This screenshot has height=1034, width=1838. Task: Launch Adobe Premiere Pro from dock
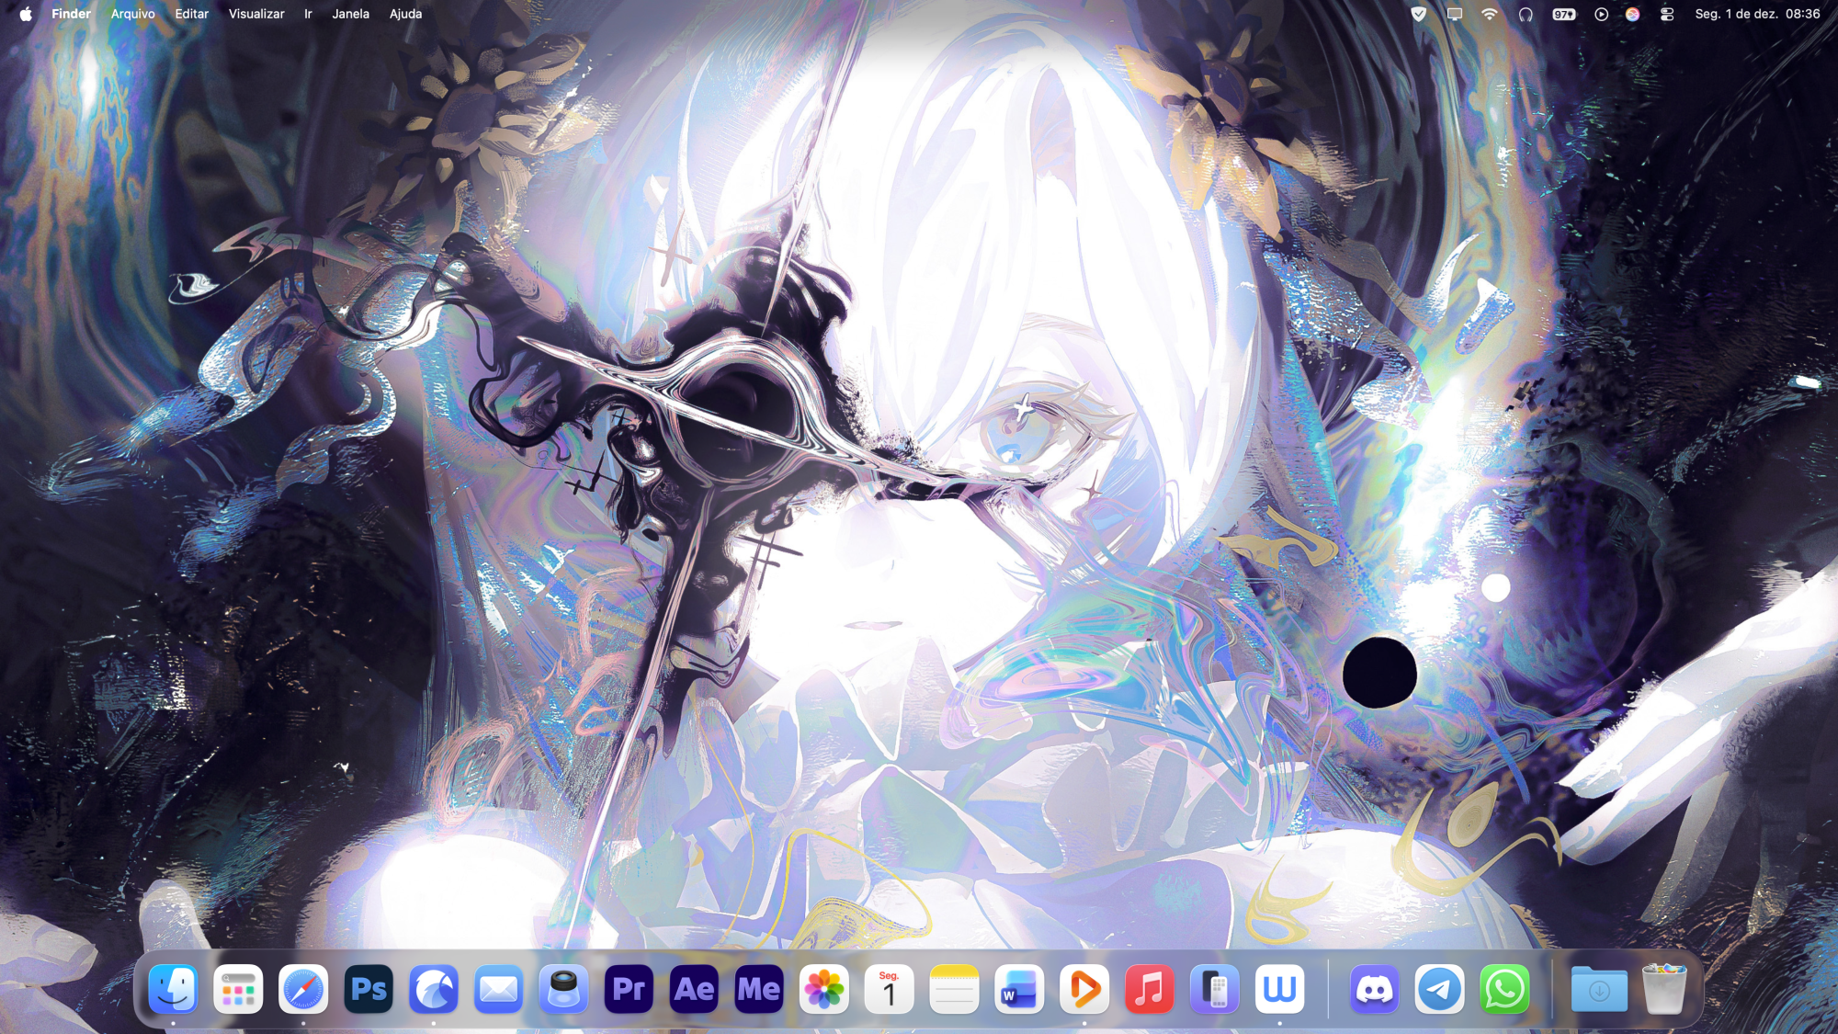coord(629,990)
